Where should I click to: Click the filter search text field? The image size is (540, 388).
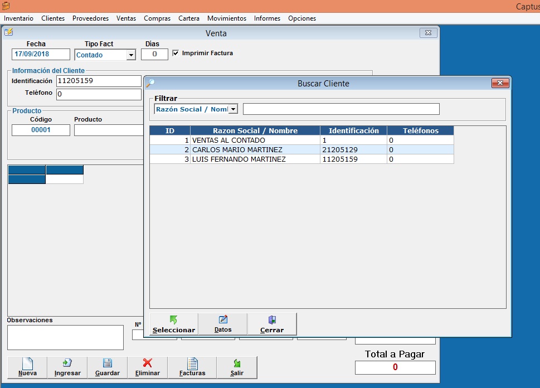pyautogui.click(x=341, y=109)
